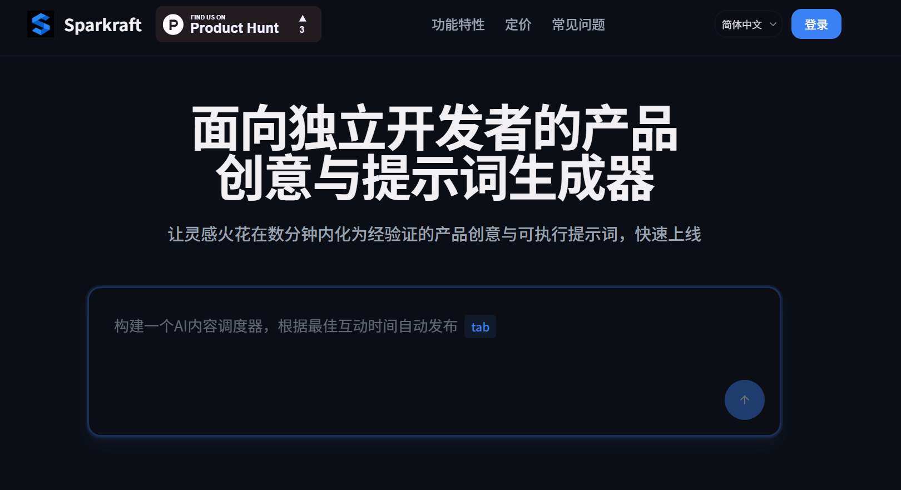Image resolution: width=901 pixels, height=490 pixels.
Task: Click the tab hint badge in the input
Action: click(x=480, y=327)
